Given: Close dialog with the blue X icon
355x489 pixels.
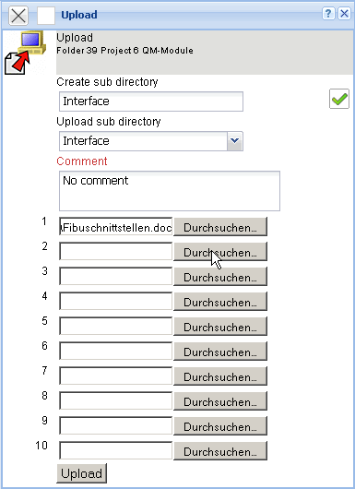Looking at the screenshot, I should point(345,14).
